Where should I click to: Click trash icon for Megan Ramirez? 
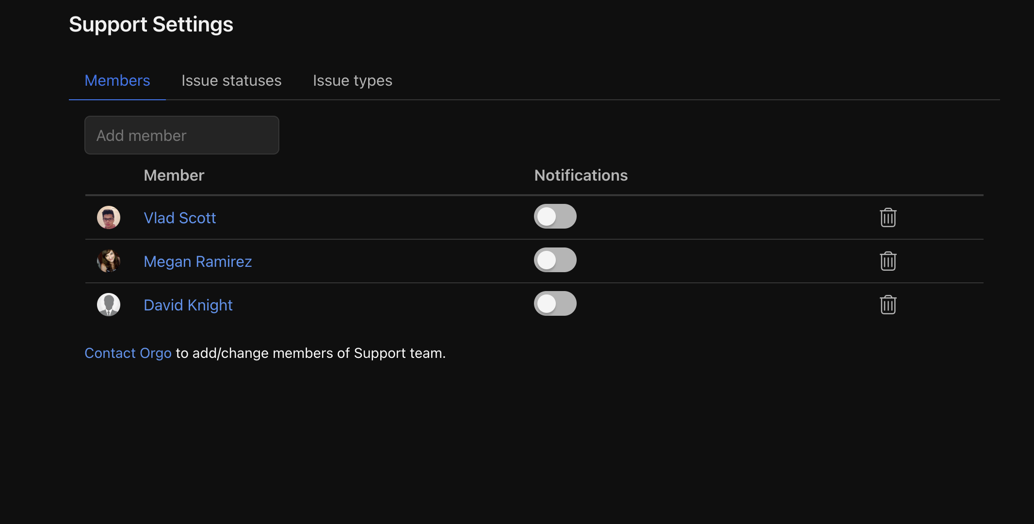click(888, 261)
